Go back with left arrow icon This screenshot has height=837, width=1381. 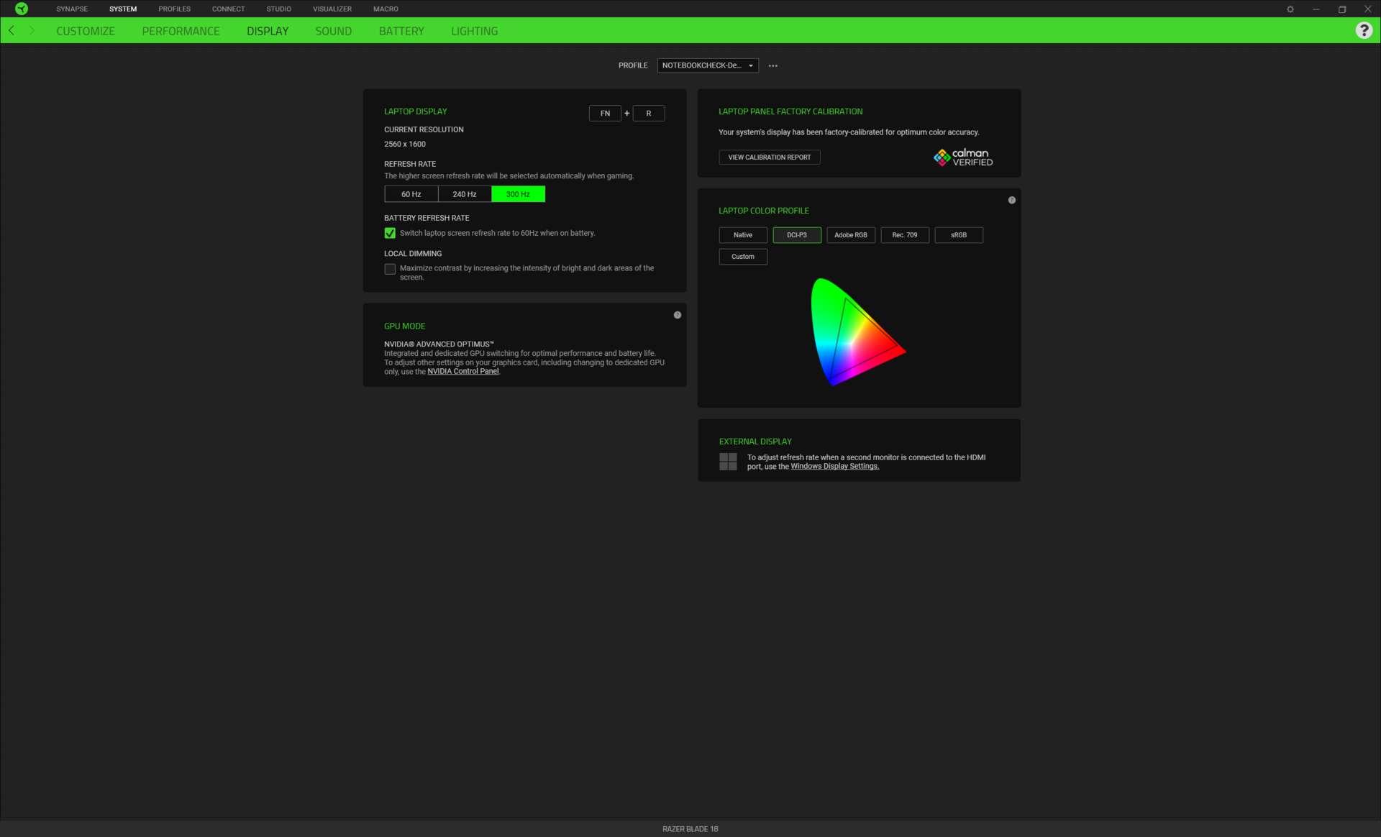click(x=12, y=30)
